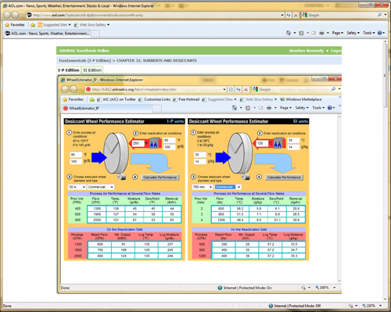391x312 pixels.
Task: Open a new tab in outer AOL.com window
Action: tap(95, 34)
